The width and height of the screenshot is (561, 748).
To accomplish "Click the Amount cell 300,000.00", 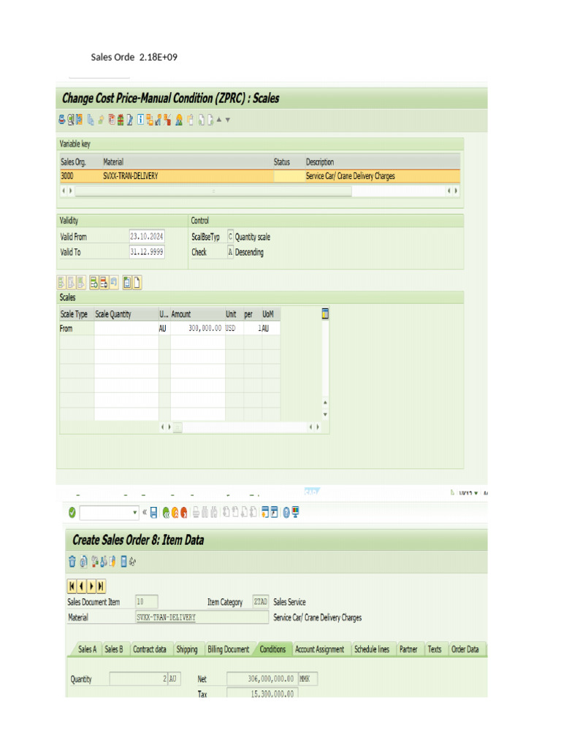I will [197, 328].
